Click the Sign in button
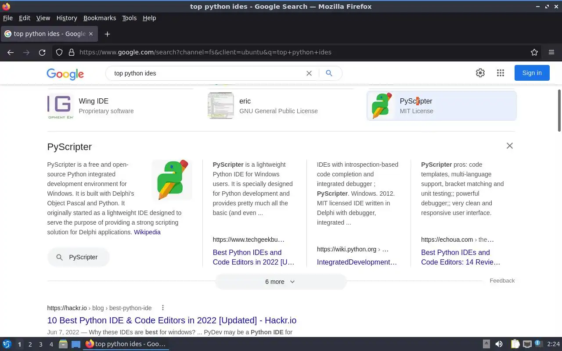The height and width of the screenshot is (351, 562). click(532, 73)
